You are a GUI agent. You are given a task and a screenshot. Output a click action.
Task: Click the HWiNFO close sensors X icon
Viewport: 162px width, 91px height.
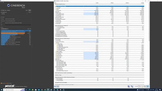pos(148,86)
